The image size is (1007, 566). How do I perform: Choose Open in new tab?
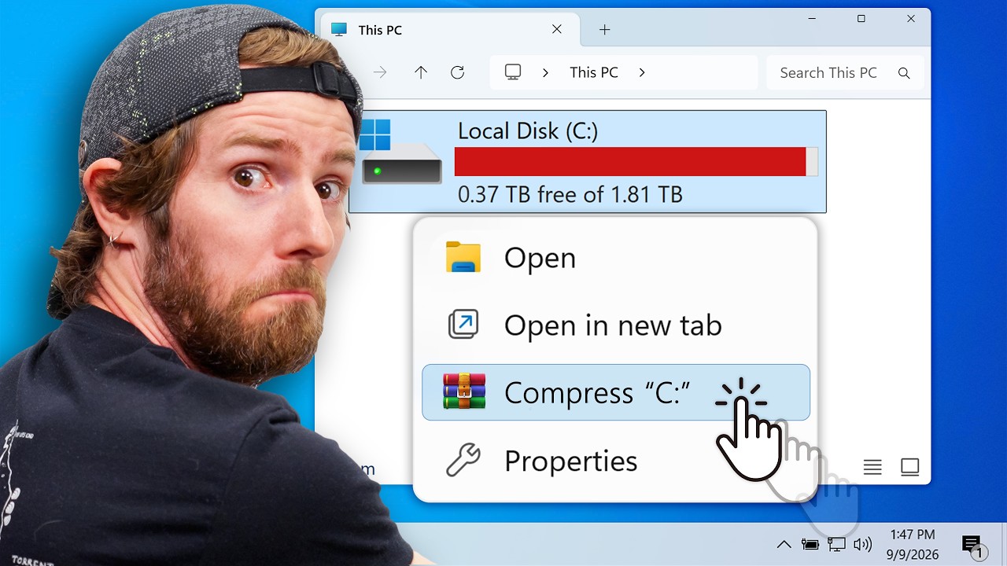tap(615, 325)
